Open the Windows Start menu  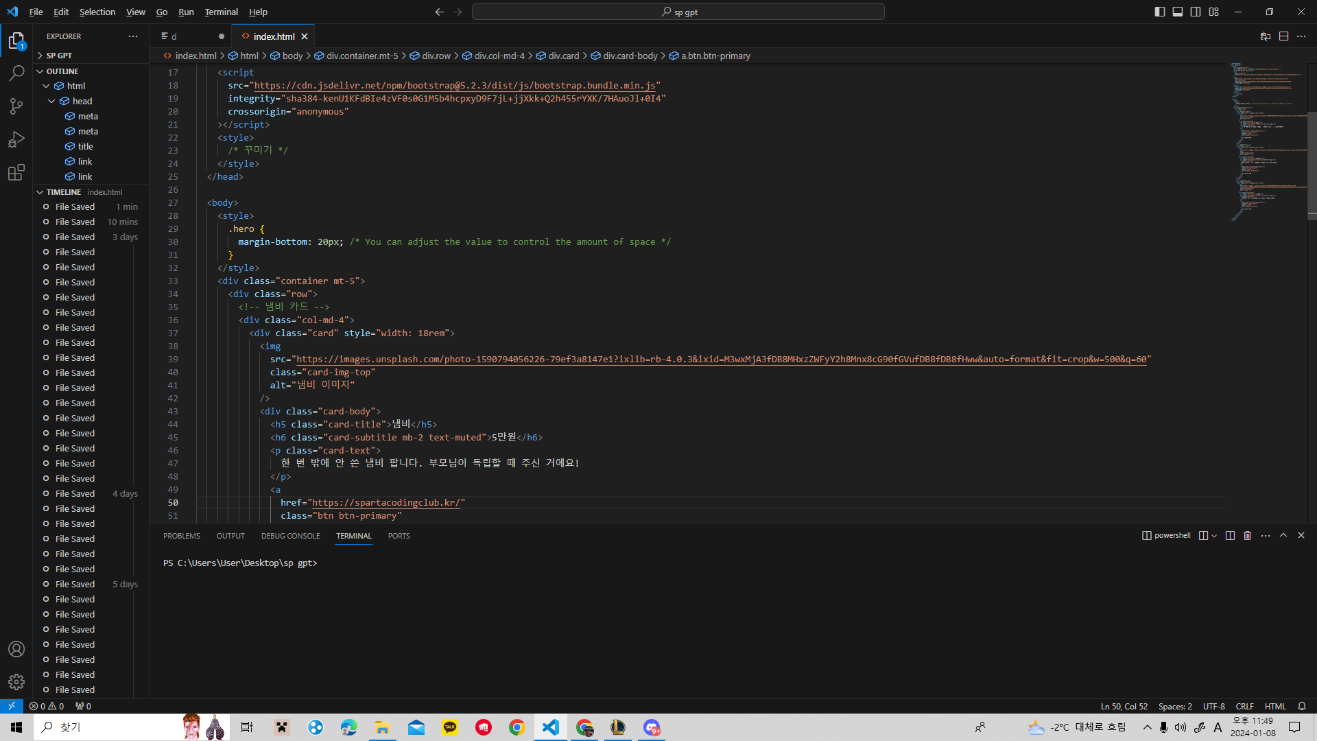[16, 727]
